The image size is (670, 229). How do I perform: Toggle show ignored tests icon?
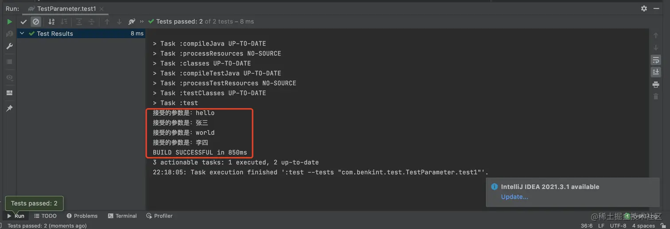[x=36, y=22]
